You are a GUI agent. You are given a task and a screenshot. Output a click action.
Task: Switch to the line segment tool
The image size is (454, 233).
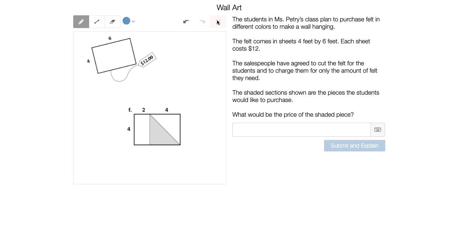pos(97,22)
